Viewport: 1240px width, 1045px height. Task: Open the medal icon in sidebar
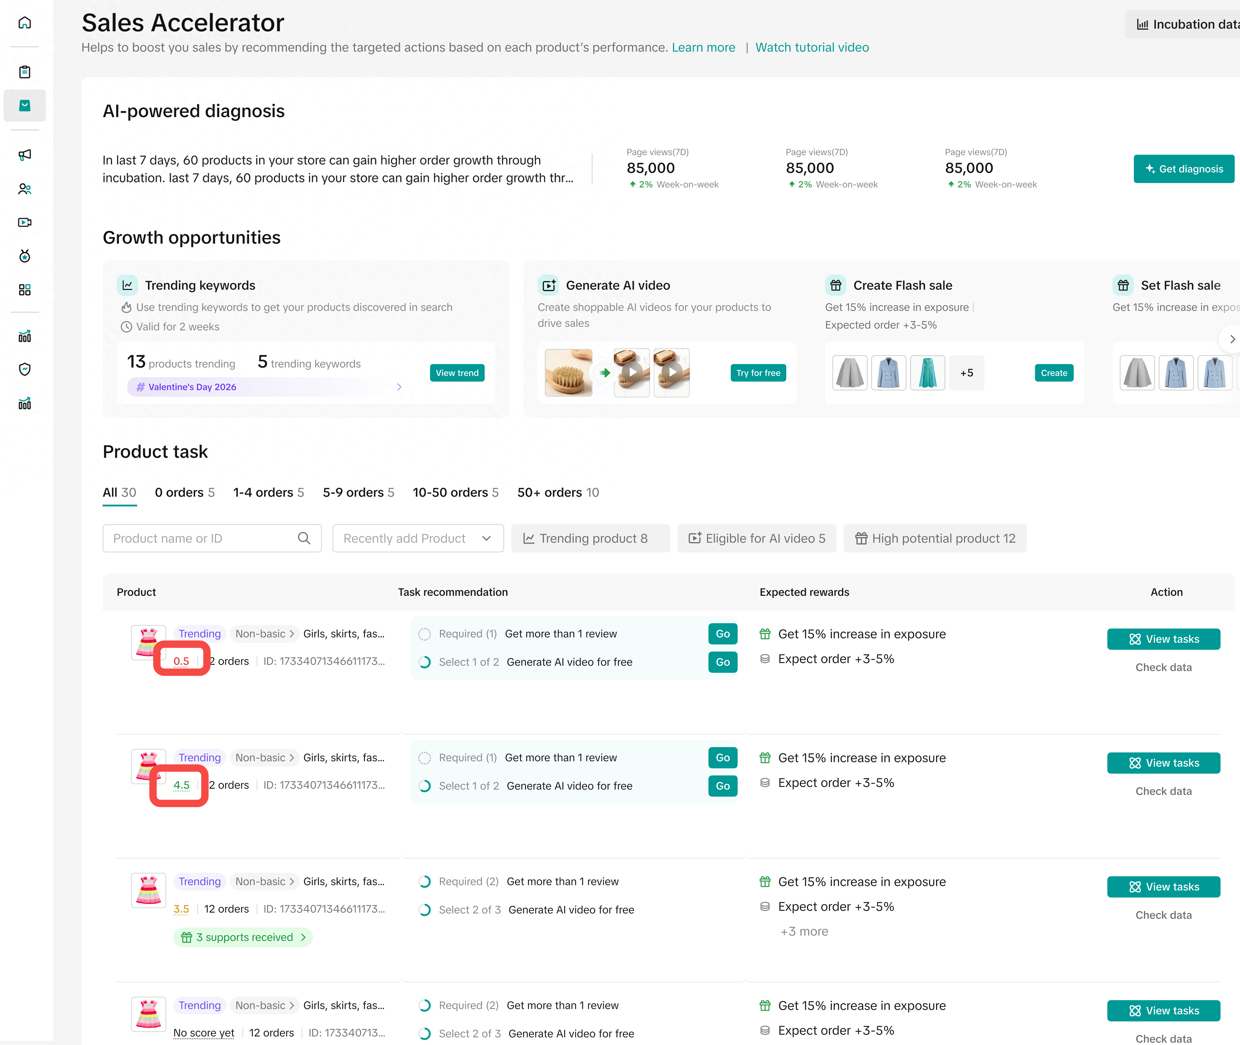(x=25, y=256)
